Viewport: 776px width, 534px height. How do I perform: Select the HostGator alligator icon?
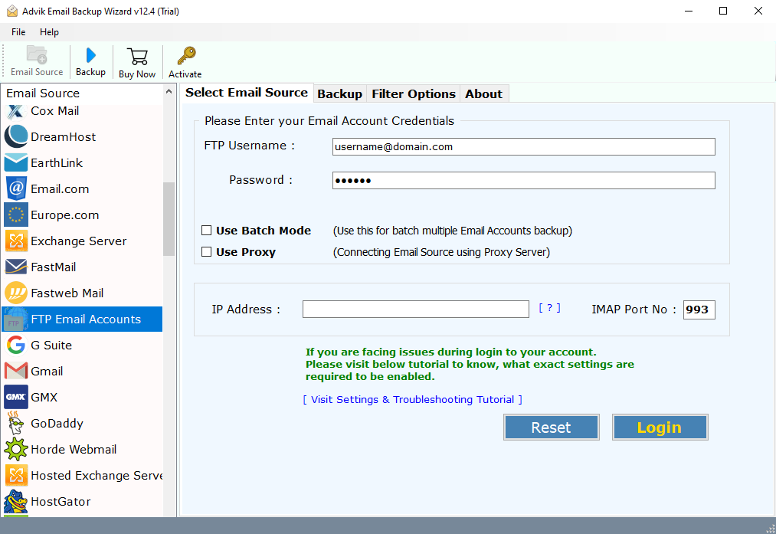(16, 501)
